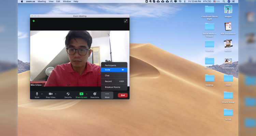Open the Help menu in menu bar
256x136 pixels.
click(76, 1)
